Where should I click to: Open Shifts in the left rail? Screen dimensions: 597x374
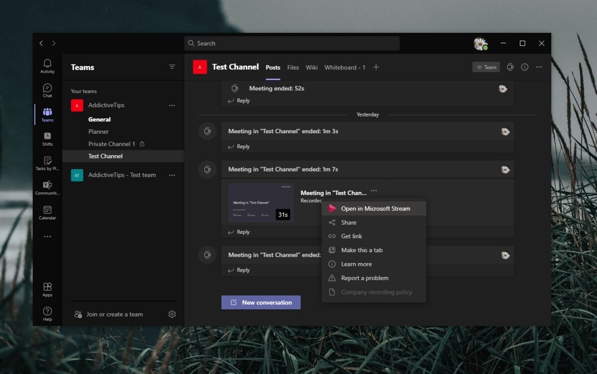47,138
